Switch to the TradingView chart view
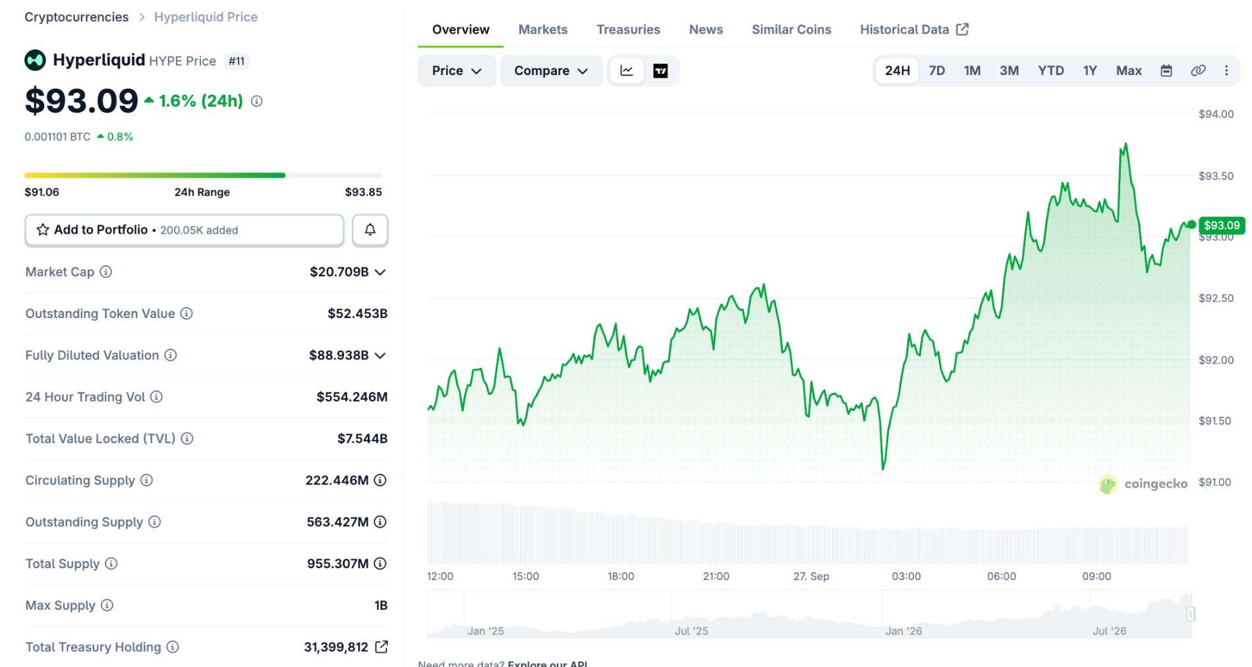Image resolution: width=1252 pixels, height=667 pixels. [x=660, y=71]
